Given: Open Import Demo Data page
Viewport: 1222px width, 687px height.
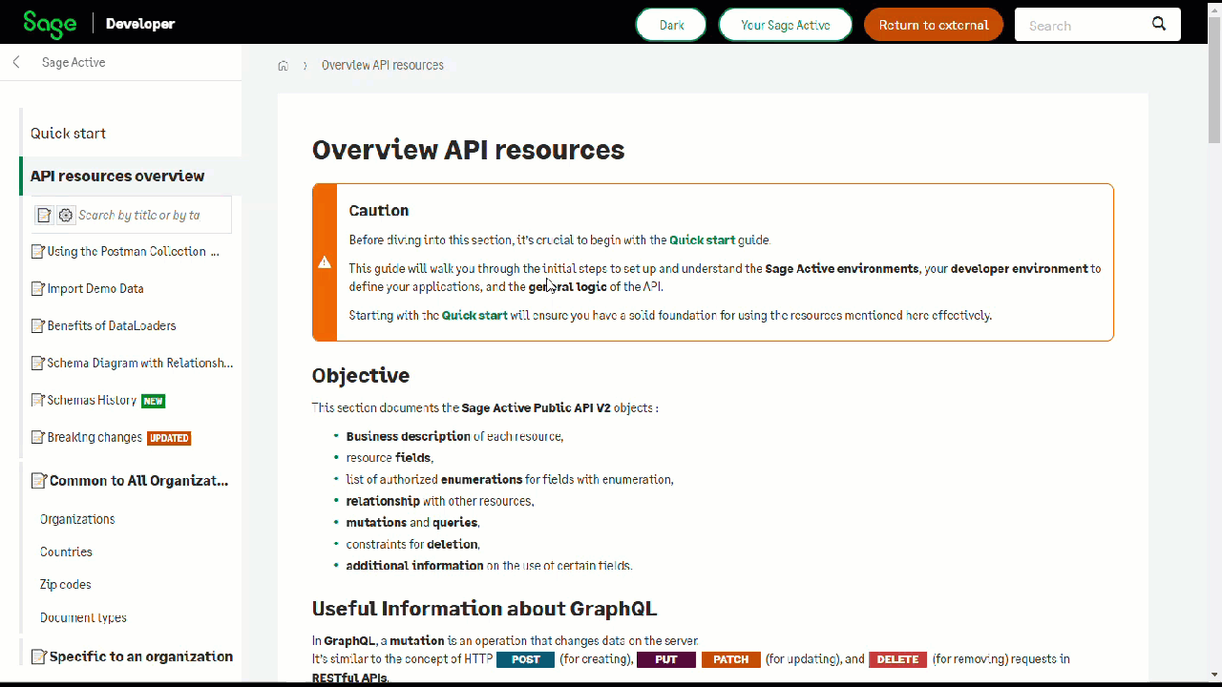Looking at the screenshot, I should [x=95, y=289].
